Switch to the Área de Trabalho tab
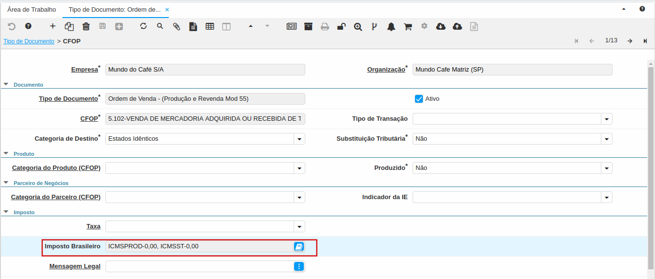This screenshot has height=279, width=655. pyautogui.click(x=32, y=9)
